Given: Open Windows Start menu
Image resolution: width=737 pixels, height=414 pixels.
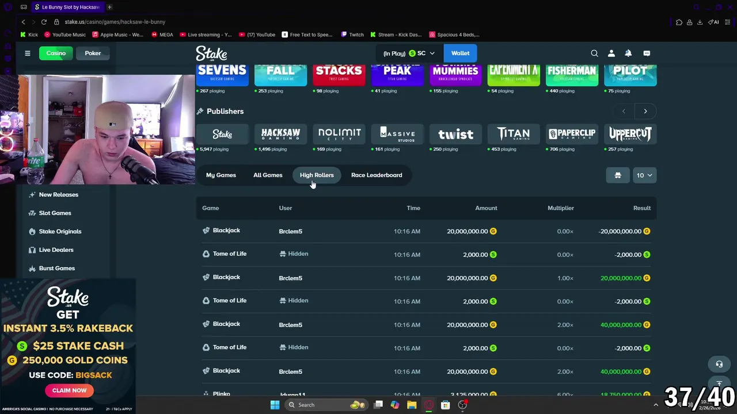Looking at the screenshot, I should pyautogui.click(x=275, y=405).
